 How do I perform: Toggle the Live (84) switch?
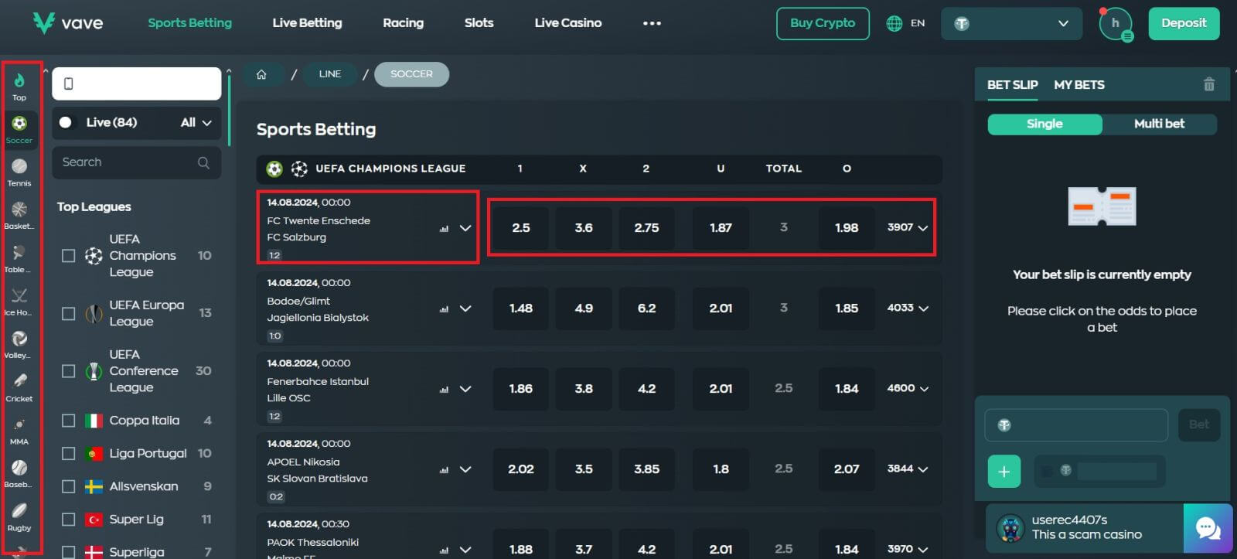(66, 122)
